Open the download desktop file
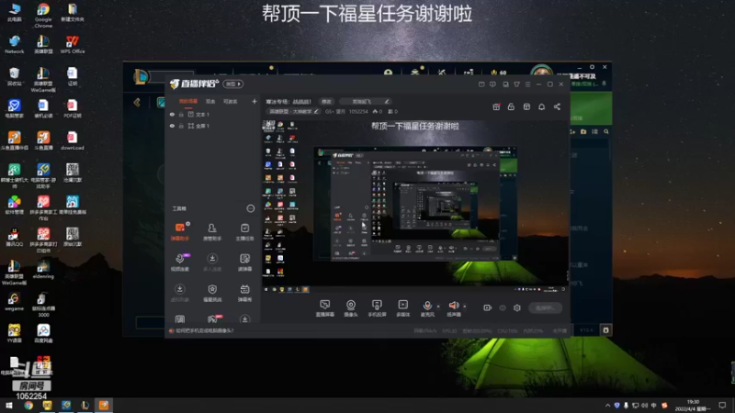The image size is (735, 413). [73, 141]
